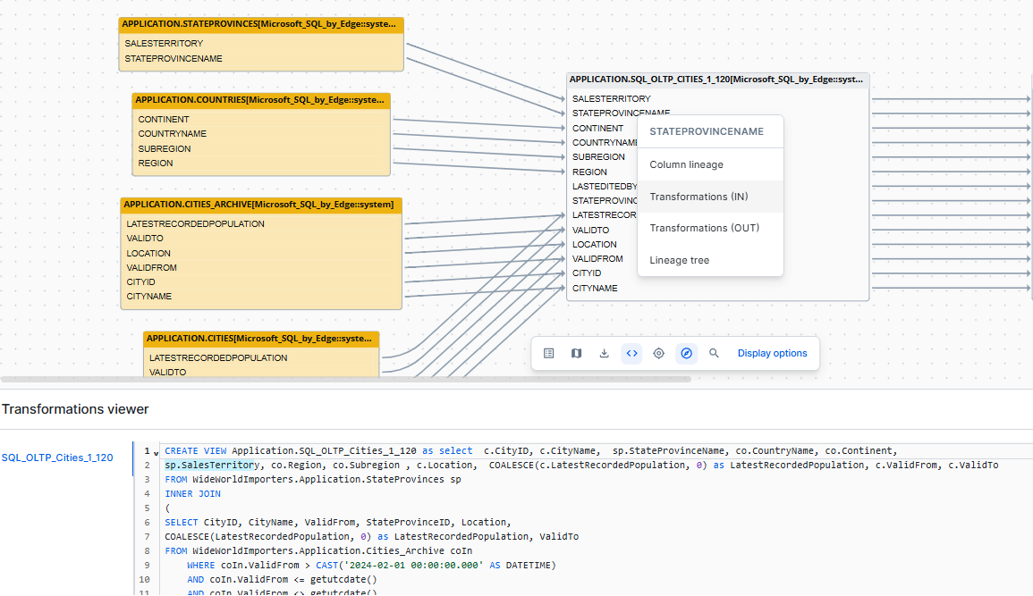Toggle the code transformations viewer icon
The image size is (1033, 596).
[631, 353]
